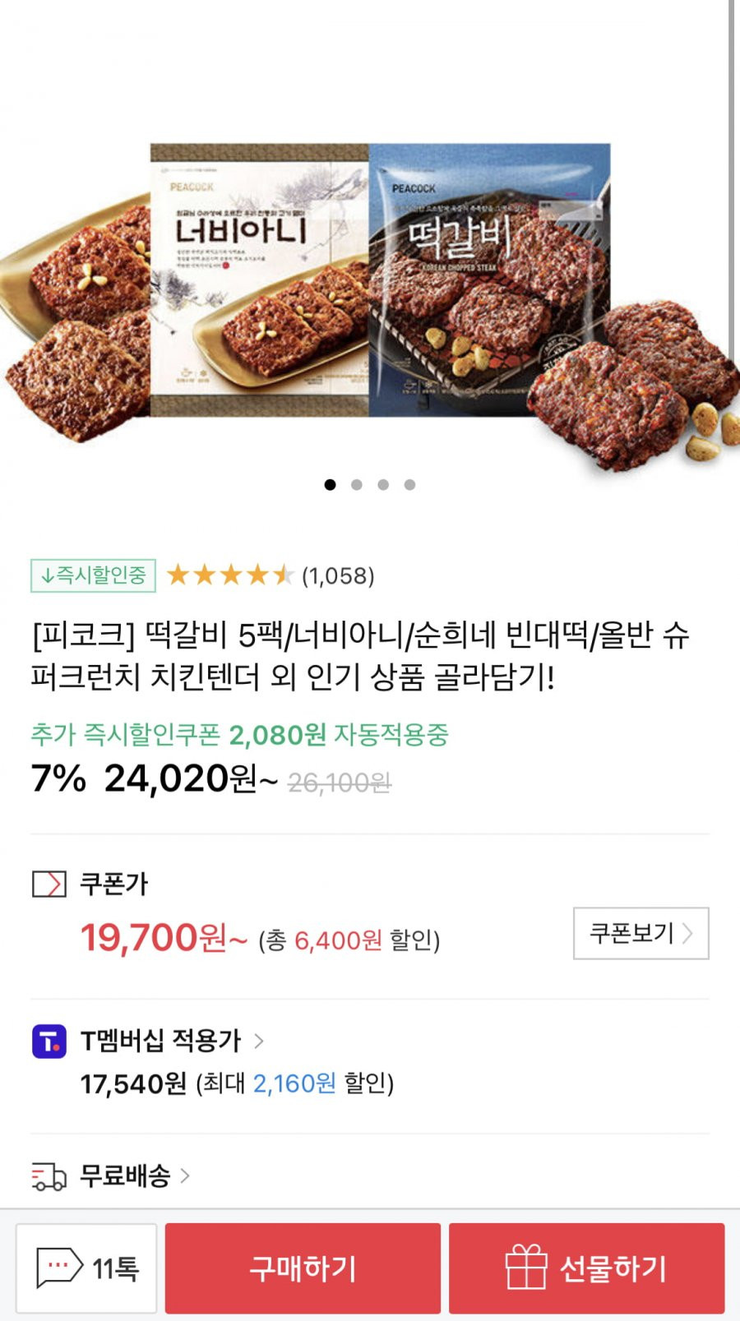Click the 구매하기 buy button

click(303, 1268)
